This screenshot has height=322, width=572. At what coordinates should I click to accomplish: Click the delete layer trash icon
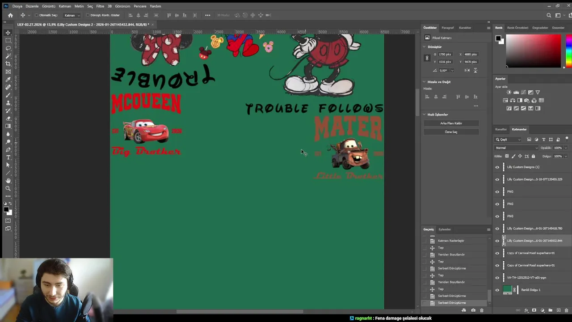click(x=566, y=310)
